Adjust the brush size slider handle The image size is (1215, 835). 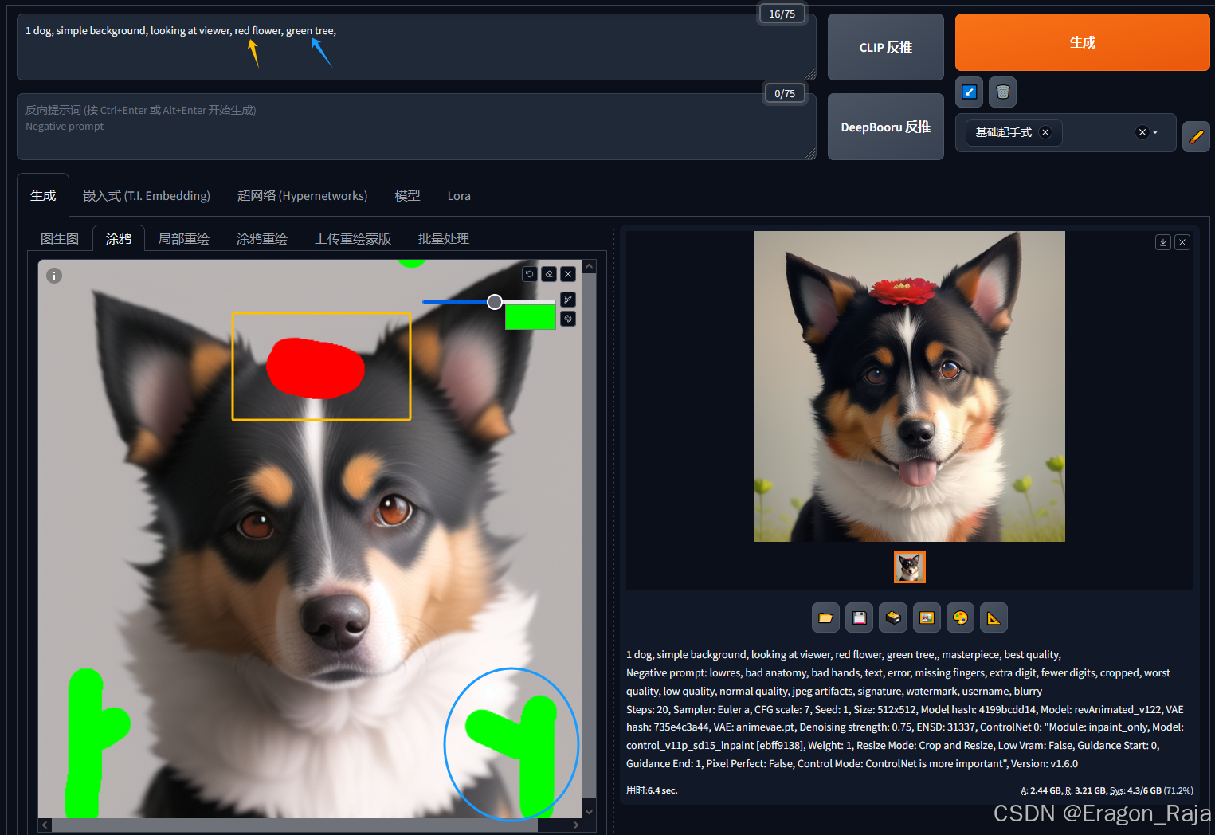[x=495, y=301]
